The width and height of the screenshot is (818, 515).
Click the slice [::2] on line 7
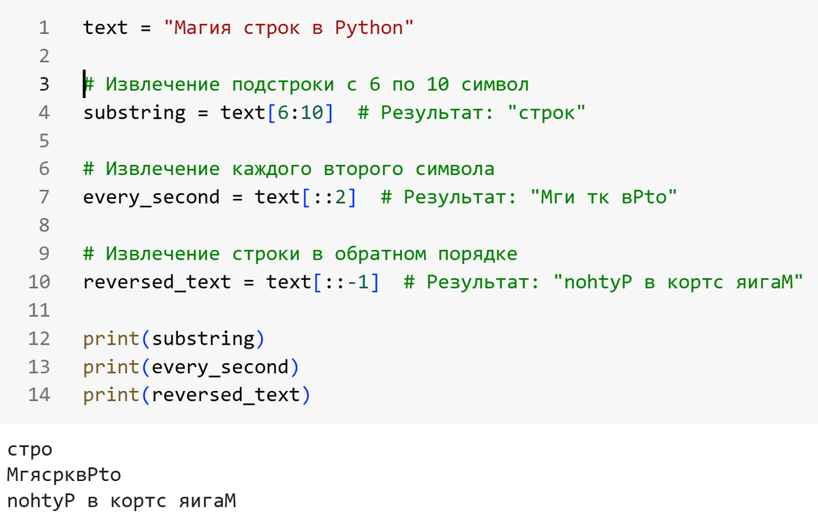point(329,198)
